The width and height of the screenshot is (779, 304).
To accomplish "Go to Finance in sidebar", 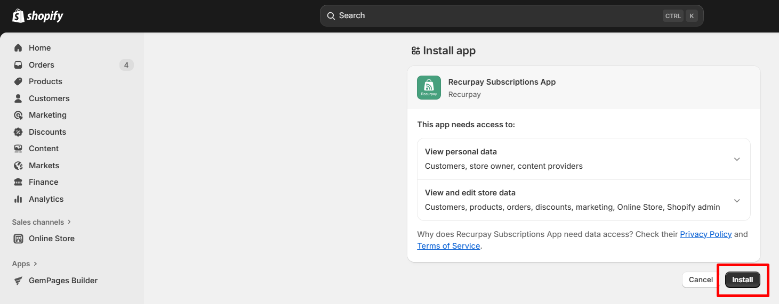I will [44, 182].
